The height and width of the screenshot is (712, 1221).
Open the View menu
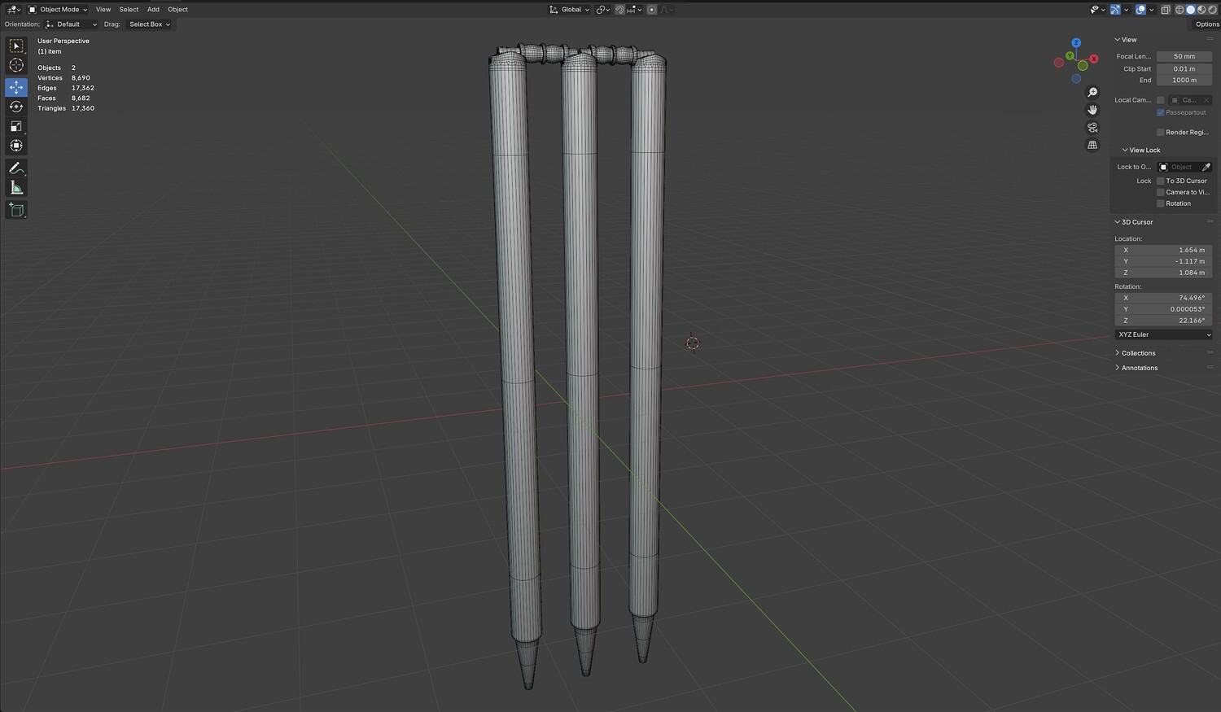(x=103, y=10)
